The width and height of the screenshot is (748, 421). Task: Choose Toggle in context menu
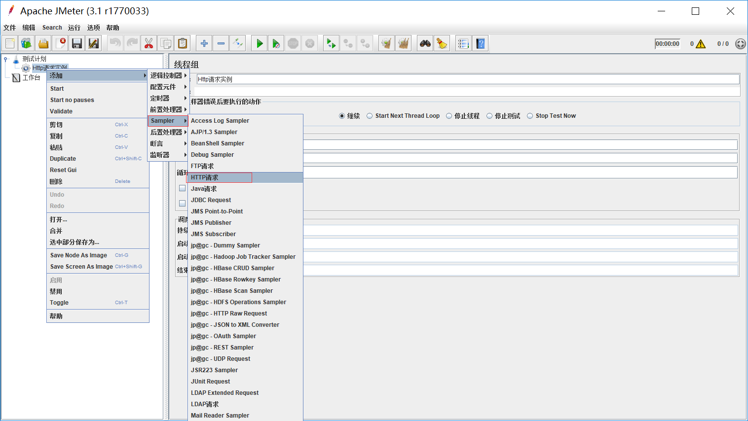click(x=98, y=303)
